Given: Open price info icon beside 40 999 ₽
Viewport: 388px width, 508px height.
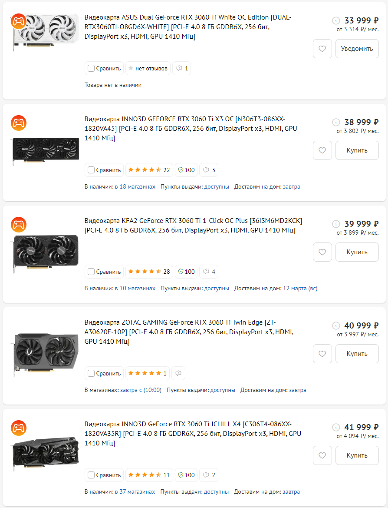Looking at the screenshot, I should (336, 325).
